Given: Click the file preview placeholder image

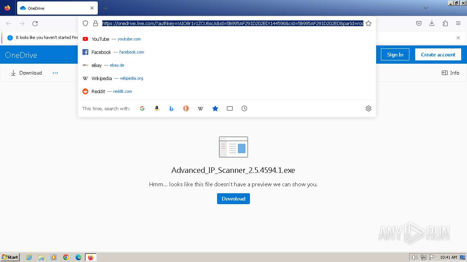Looking at the screenshot, I should pos(233,147).
